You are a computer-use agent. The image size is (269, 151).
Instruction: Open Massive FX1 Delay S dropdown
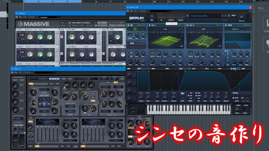click(x=120, y=47)
